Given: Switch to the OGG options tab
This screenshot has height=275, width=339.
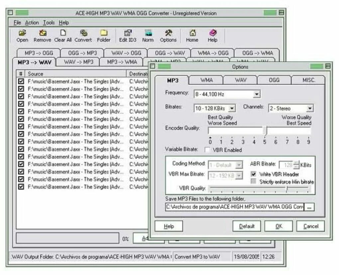Looking at the screenshot, I should click(x=274, y=80).
